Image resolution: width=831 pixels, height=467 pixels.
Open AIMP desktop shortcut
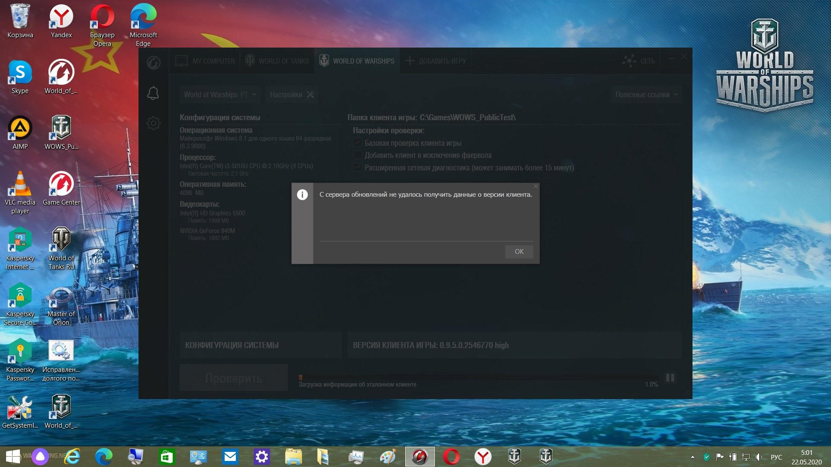[20, 133]
